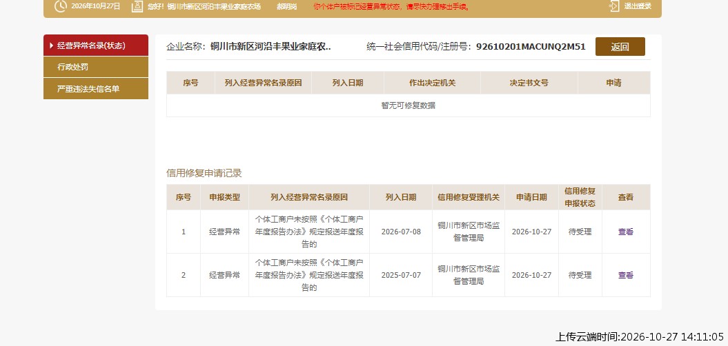The height and width of the screenshot is (346, 728).
Task: Click the company name 铜川市新区河沿丰果业家庭农..
Action: tap(270, 46)
